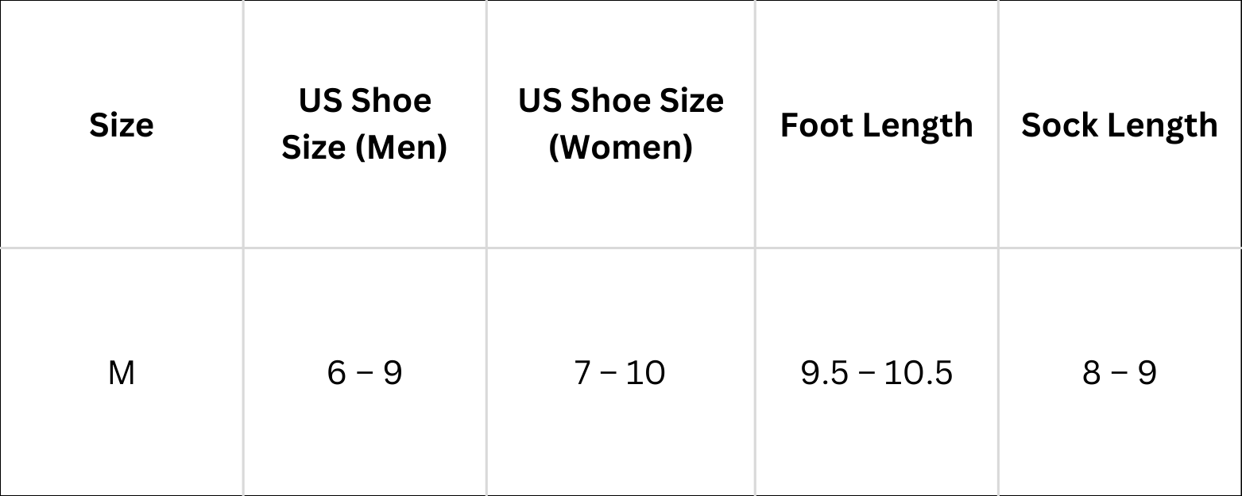
Task: Click the word "(Women)" in the header
Action: (x=621, y=148)
